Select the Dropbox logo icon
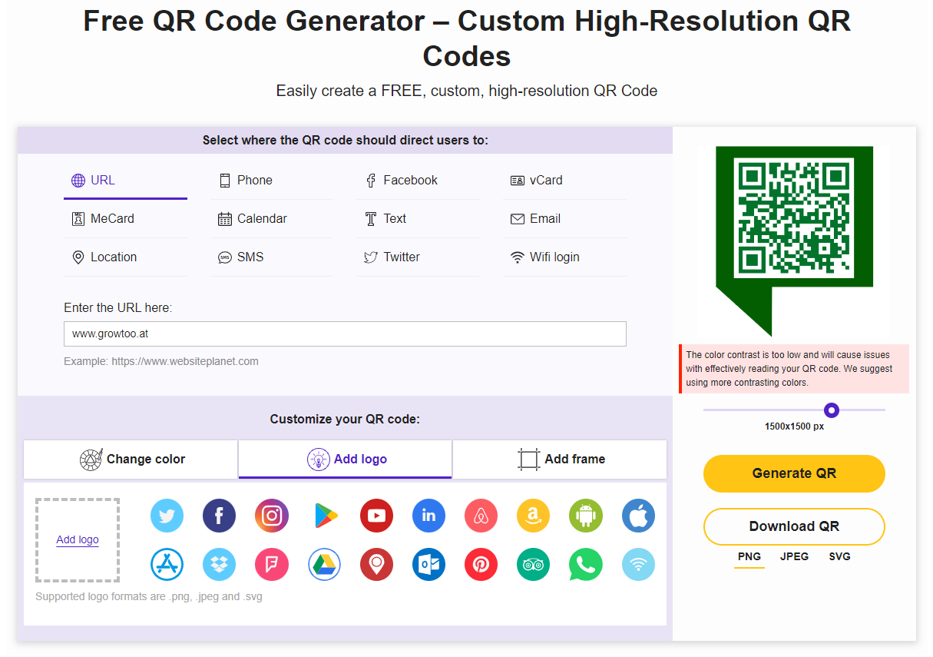The width and height of the screenshot is (933, 657). (219, 565)
